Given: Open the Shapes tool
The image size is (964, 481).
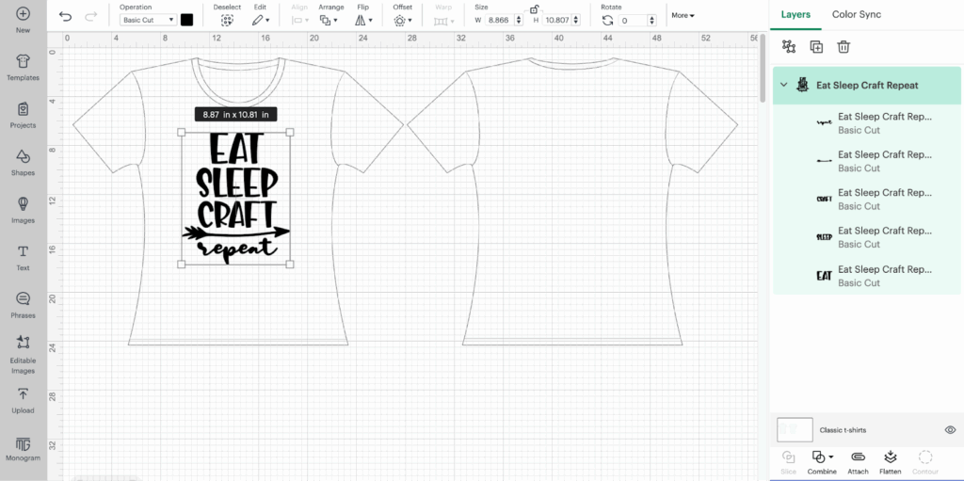Looking at the screenshot, I should tap(23, 162).
